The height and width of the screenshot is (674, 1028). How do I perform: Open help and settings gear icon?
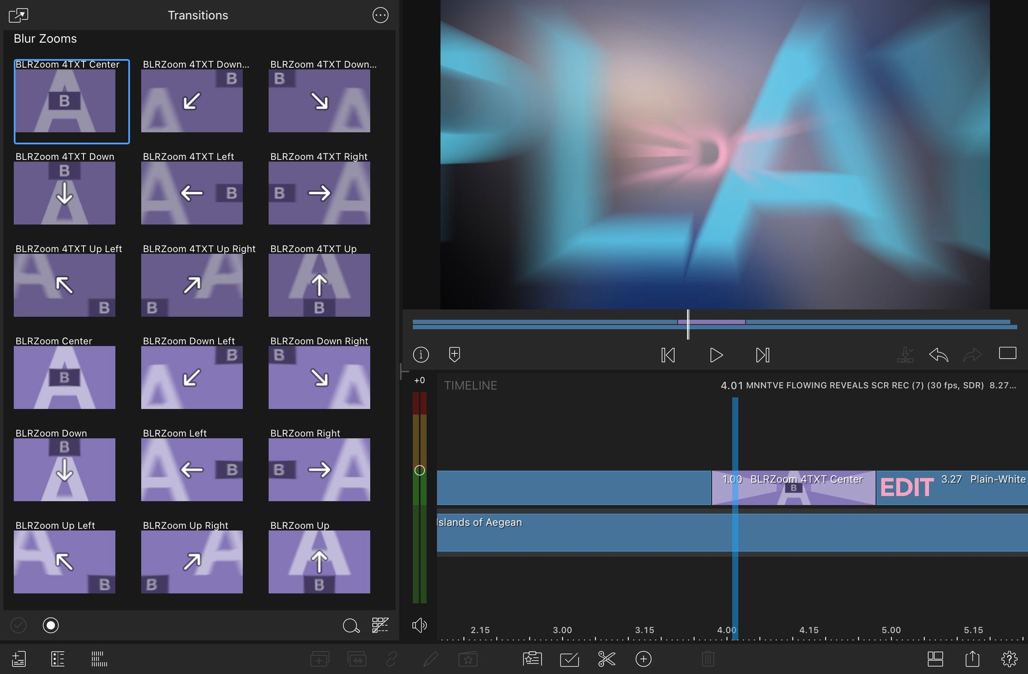1009,659
